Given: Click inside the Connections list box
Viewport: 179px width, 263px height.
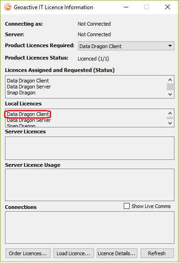Looking at the screenshot, I should [90, 227].
